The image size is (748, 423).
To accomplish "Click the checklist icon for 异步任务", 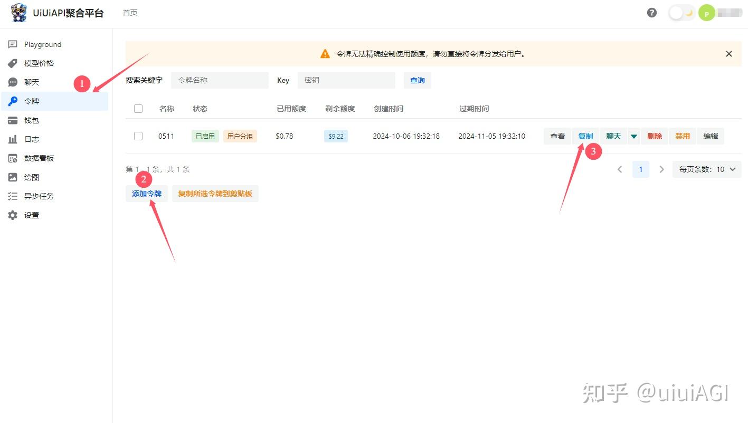I will tap(13, 196).
